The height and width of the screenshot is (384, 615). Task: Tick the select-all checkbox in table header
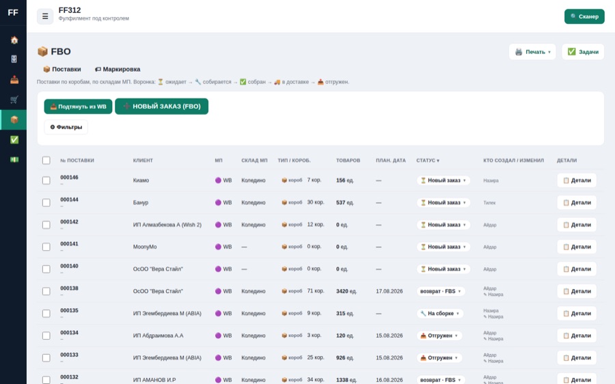(x=46, y=161)
